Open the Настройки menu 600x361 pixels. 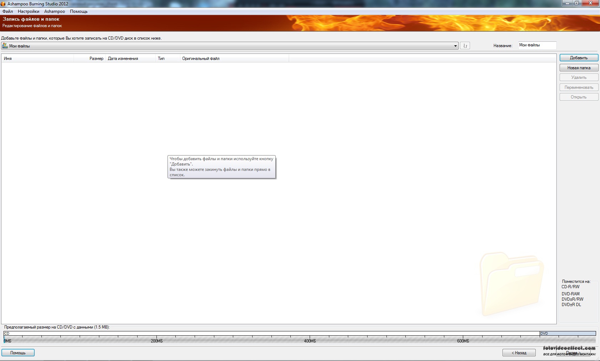29,11
